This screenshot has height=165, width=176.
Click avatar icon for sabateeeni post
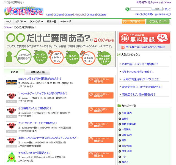click(12, 112)
